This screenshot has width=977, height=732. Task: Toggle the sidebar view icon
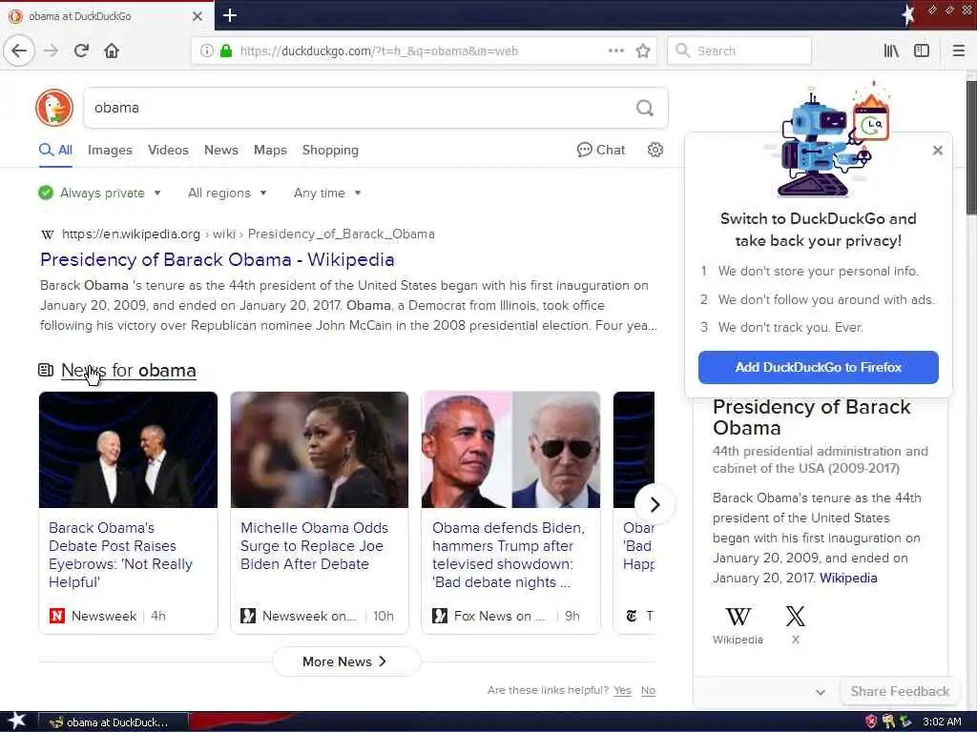tap(922, 51)
